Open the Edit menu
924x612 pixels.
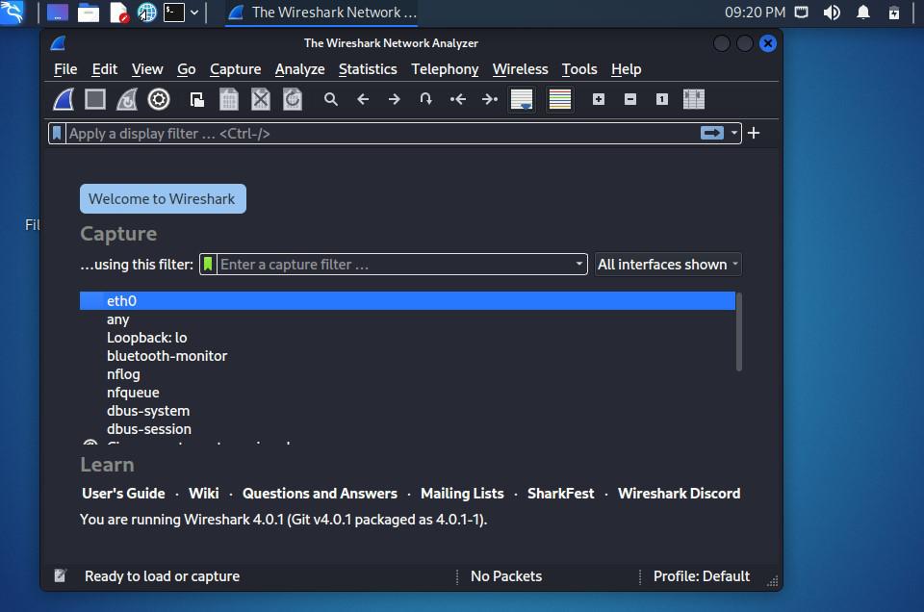(104, 69)
